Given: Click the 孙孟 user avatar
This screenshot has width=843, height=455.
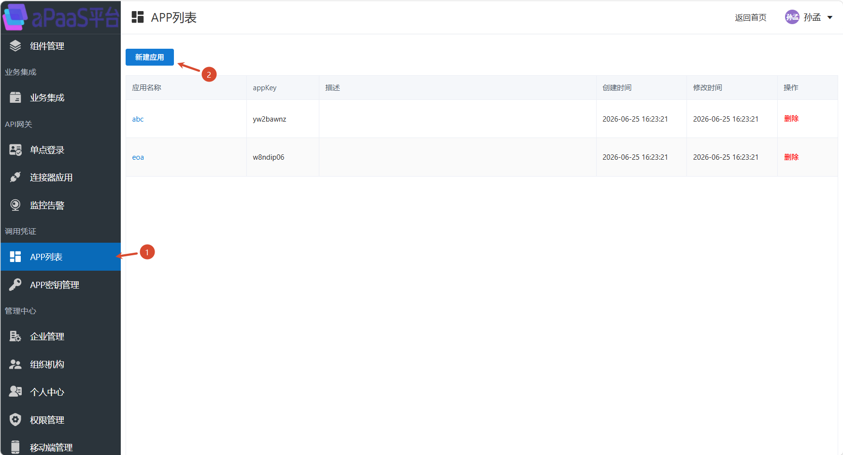Looking at the screenshot, I should coord(792,17).
